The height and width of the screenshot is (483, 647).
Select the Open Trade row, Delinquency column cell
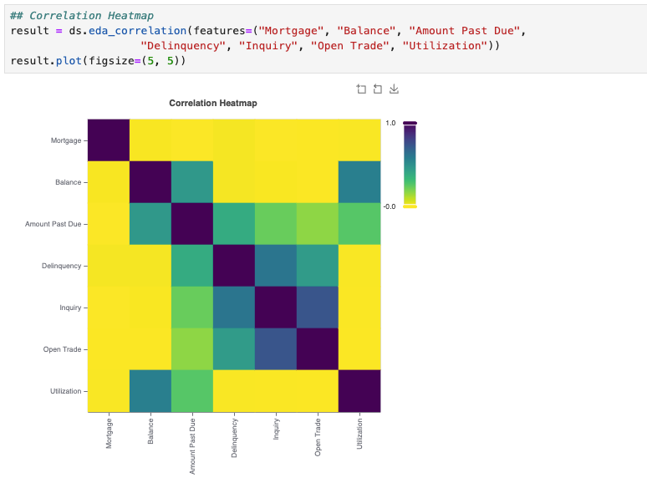(x=234, y=349)
